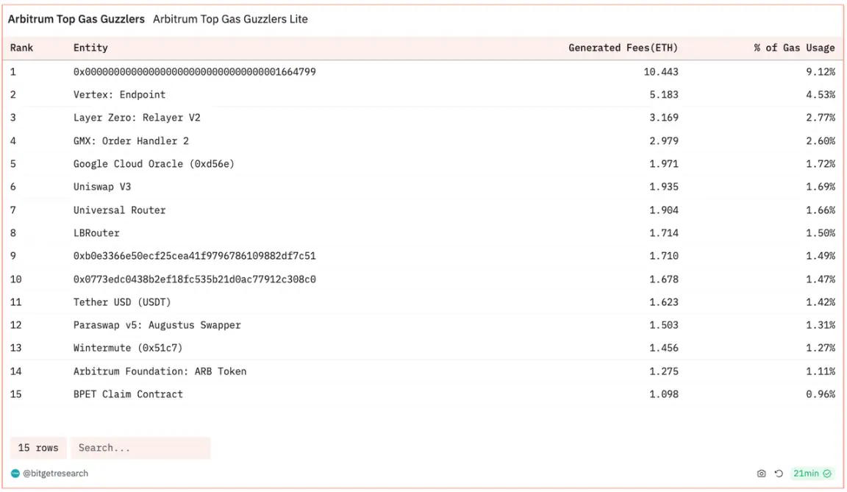Click the 1.503 generated fees value
The height and width of the screenshot is (492, 847).
click(x=664, y=325)
